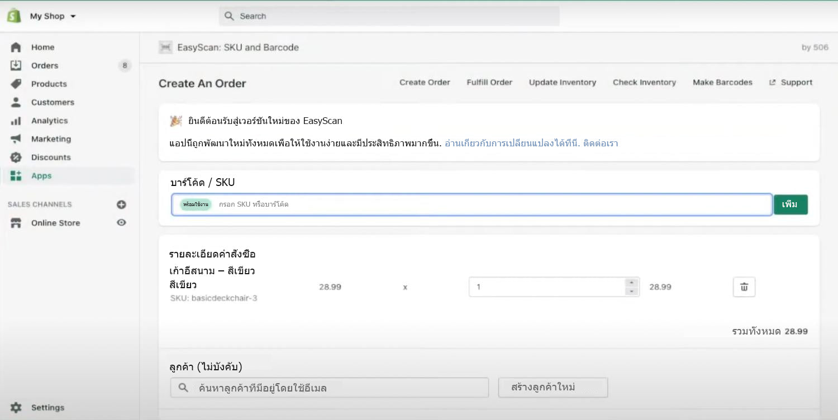Delete line item with trash icon
This screenshot has height=420, width=838.
coord(744,287)
